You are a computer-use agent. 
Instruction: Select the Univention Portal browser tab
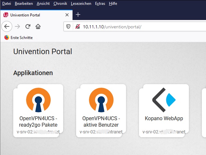pyautogui.click(x=36, y=15)
